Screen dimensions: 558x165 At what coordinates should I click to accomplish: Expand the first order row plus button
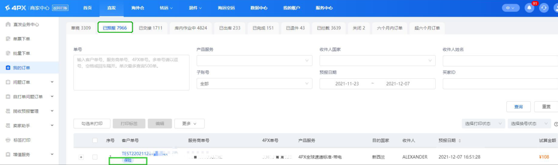[x=82, y=157]
